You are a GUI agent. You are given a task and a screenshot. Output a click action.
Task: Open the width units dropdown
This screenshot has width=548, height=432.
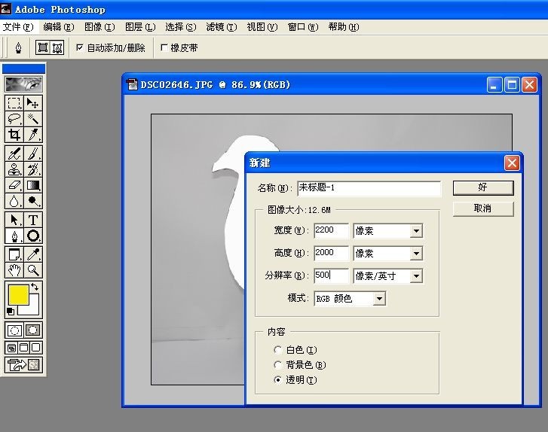(416, 230)
